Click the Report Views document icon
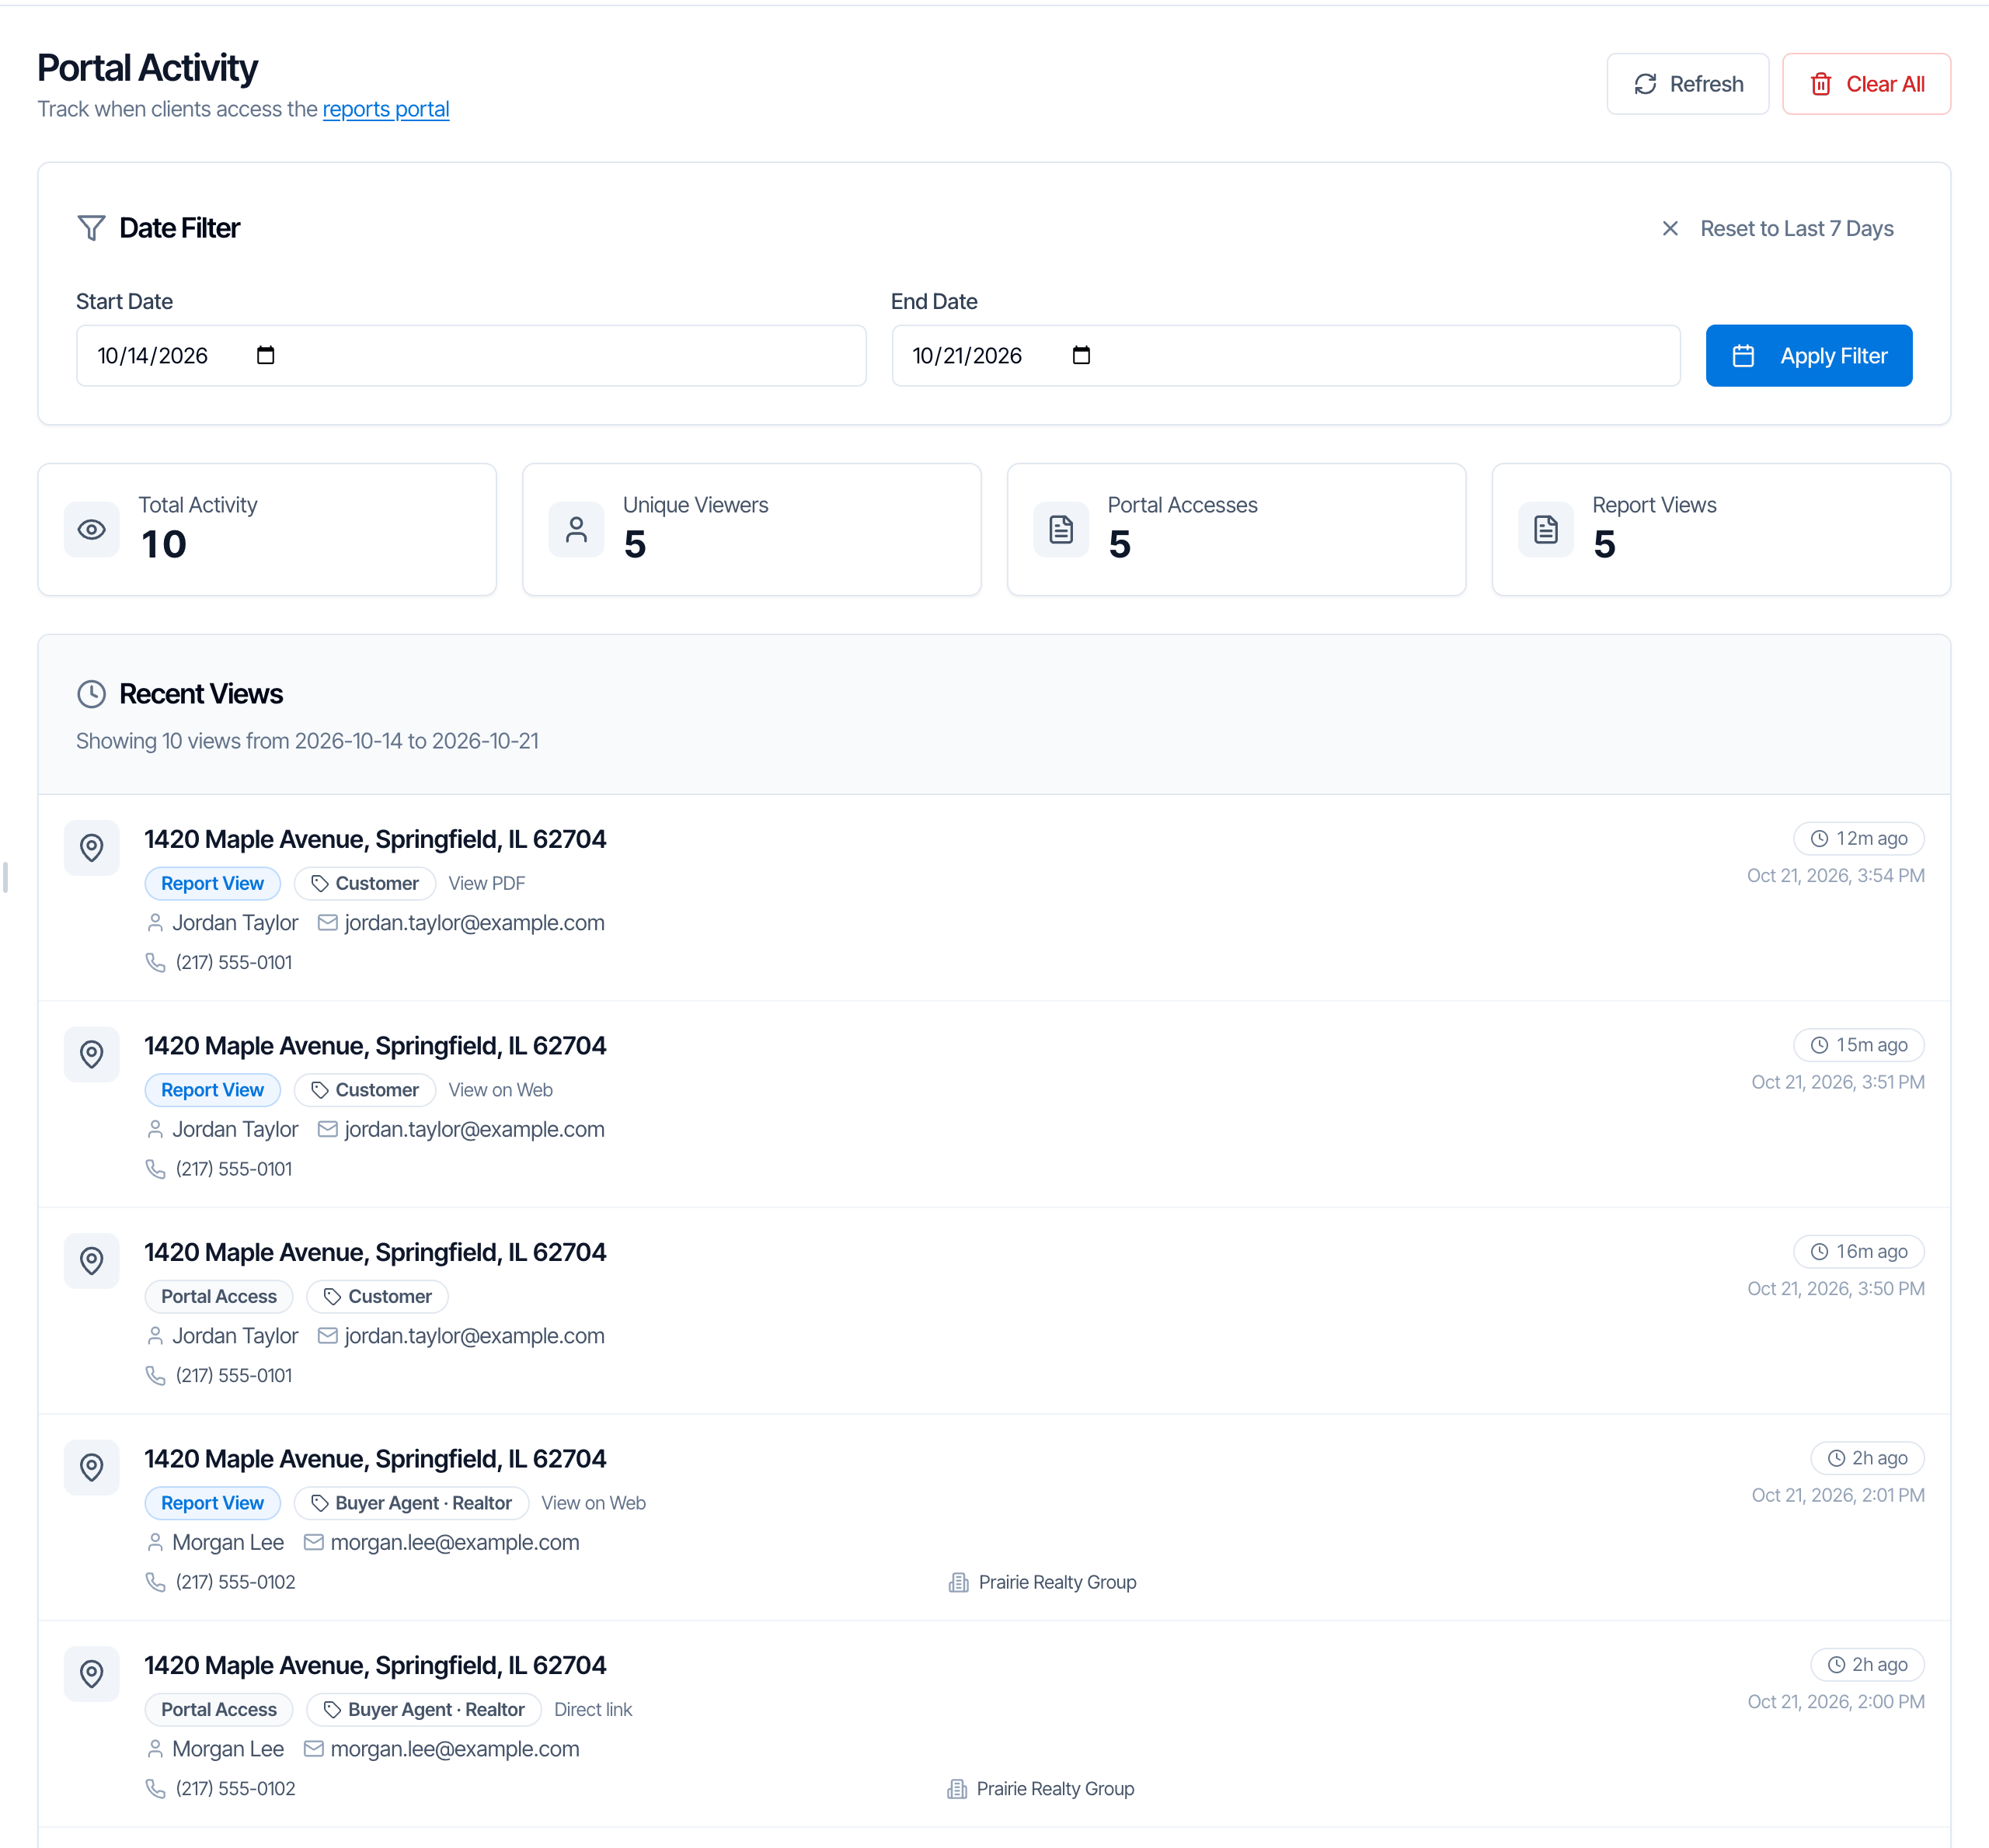1989x1848 pixels. point(1546,530)
